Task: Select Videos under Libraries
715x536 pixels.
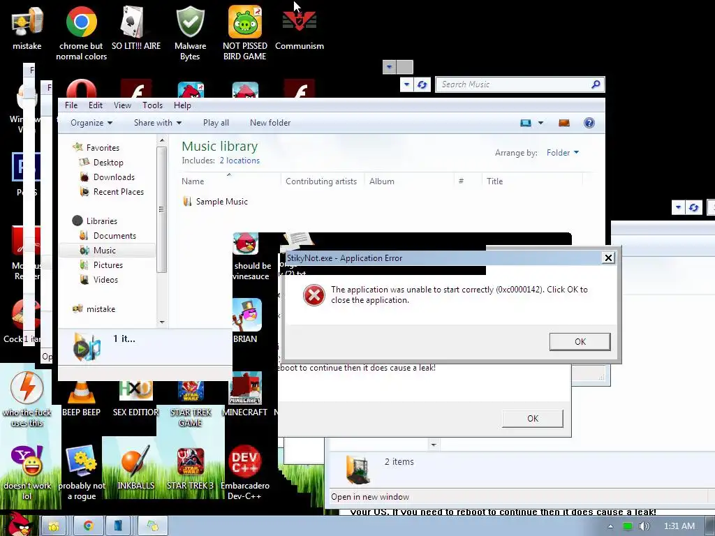Action: [x=99, y=279]
